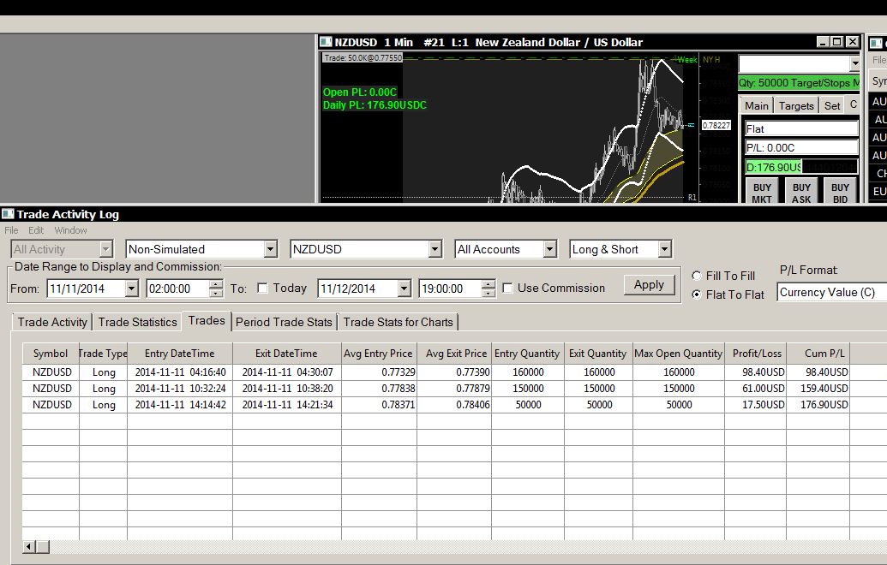Open the trade window top dropdown on chart
The width and height of the screenshot is (887, 565).
854,64
